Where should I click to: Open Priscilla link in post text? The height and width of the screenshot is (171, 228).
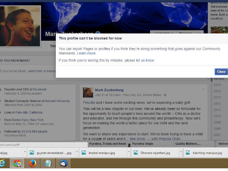point(89,103)
